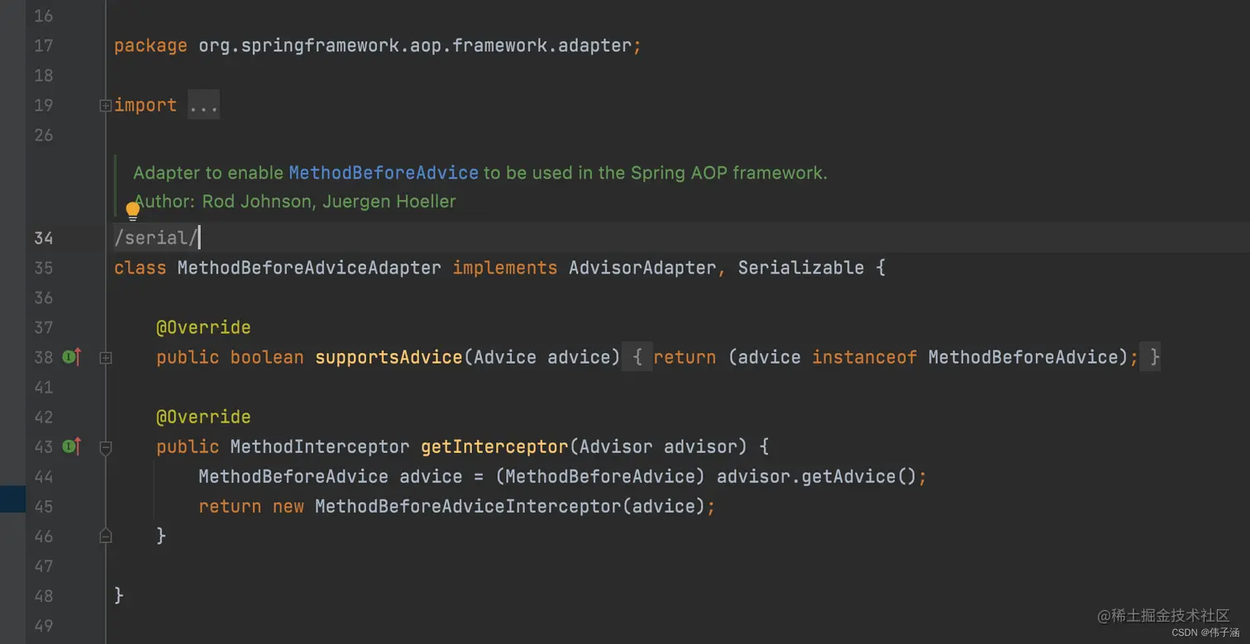This screenshot has height=644, width=1250.
Task: Click advisor.getAdvice() call on line 44
Action: [x=817, y=476]
